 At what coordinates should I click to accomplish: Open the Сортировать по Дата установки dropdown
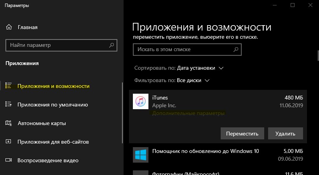[x=200, y=68]
